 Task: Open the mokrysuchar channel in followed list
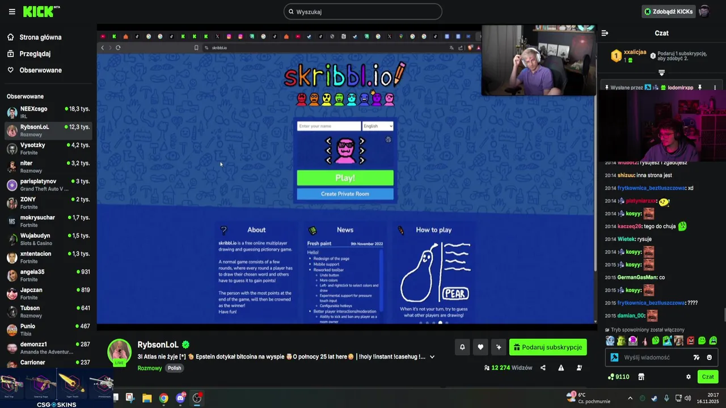click(48, 221)
